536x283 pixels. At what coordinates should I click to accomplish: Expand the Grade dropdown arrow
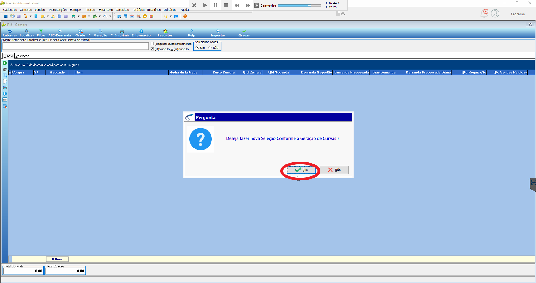click(89, 35)
